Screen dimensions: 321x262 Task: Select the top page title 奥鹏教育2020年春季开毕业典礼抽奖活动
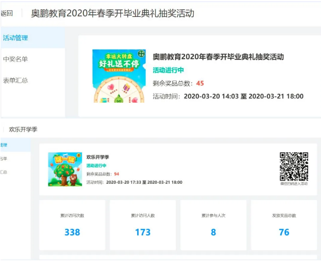coord(113,13)
